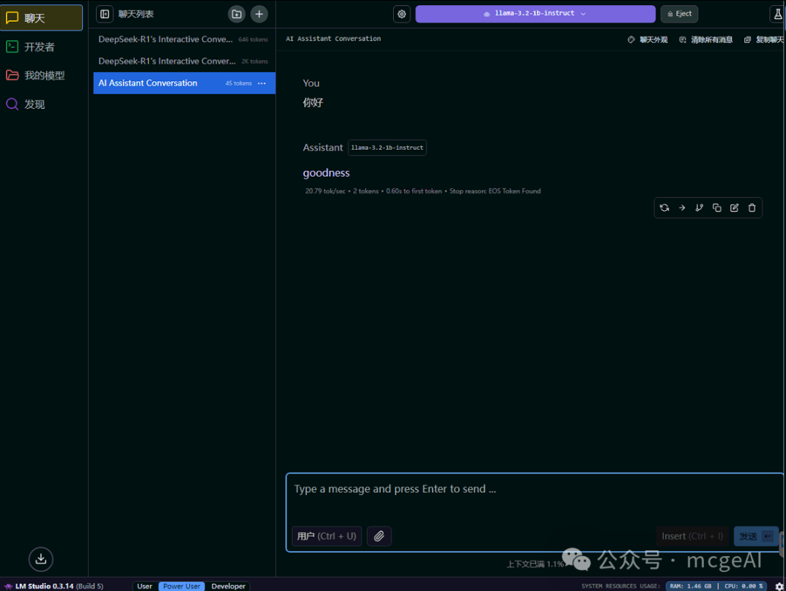Click the downloads icon at sidebar bottom

pos(41,559)
